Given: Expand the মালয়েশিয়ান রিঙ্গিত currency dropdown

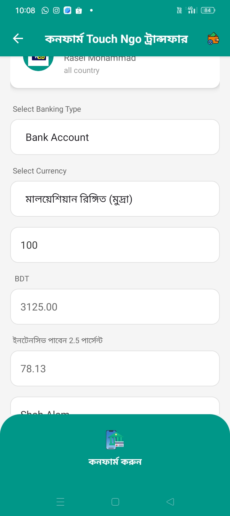Looking at the screenshot, I should click(115, 199).
